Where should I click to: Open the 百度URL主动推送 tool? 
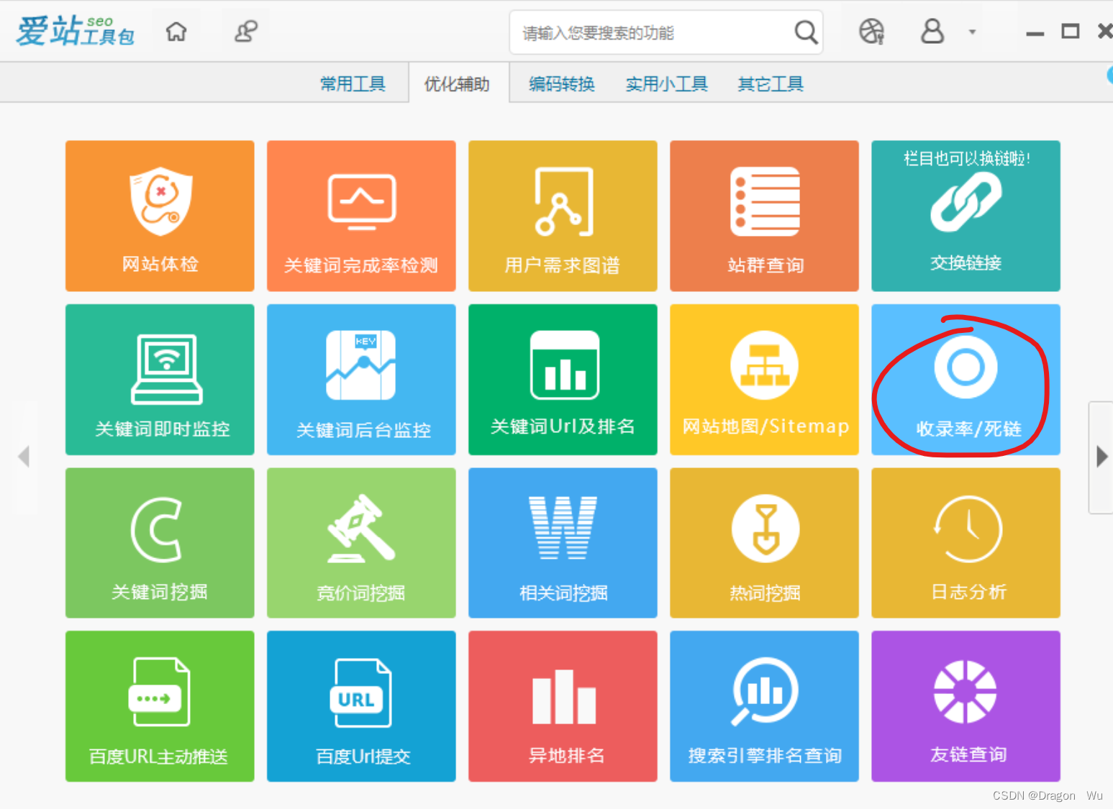(159, 706)
